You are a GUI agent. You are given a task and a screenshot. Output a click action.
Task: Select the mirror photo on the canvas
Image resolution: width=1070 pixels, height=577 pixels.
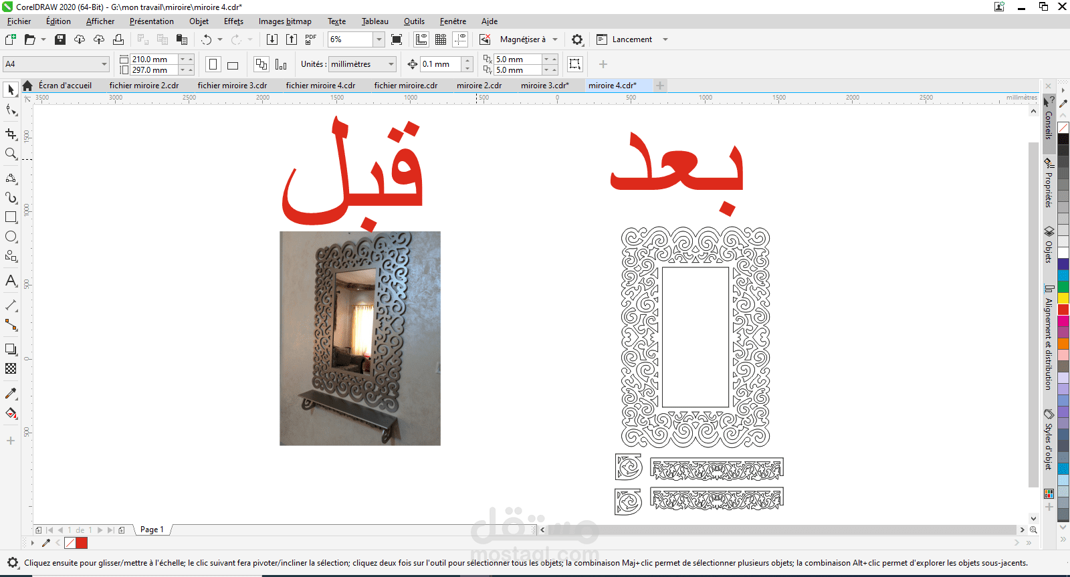coord(360,338)
